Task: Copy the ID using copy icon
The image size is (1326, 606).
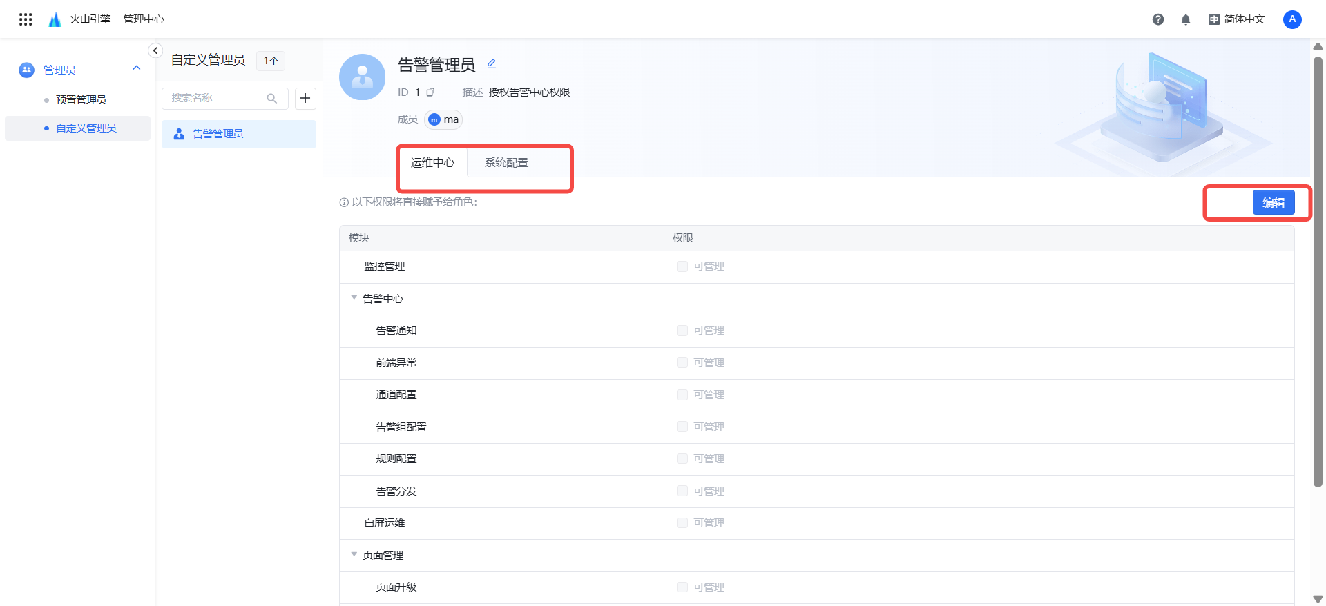Action: point(430,92)
